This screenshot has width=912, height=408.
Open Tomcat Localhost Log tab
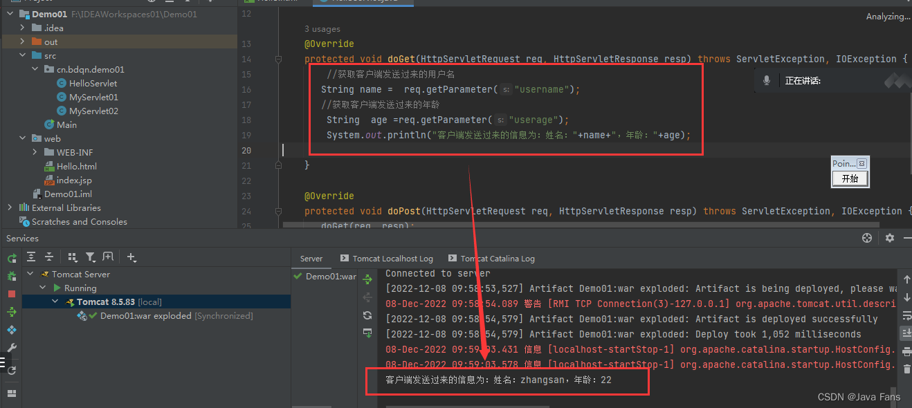(x=387, y=259)
